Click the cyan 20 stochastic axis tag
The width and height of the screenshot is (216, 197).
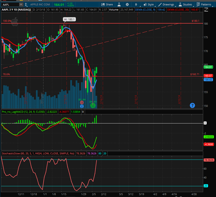206,186
